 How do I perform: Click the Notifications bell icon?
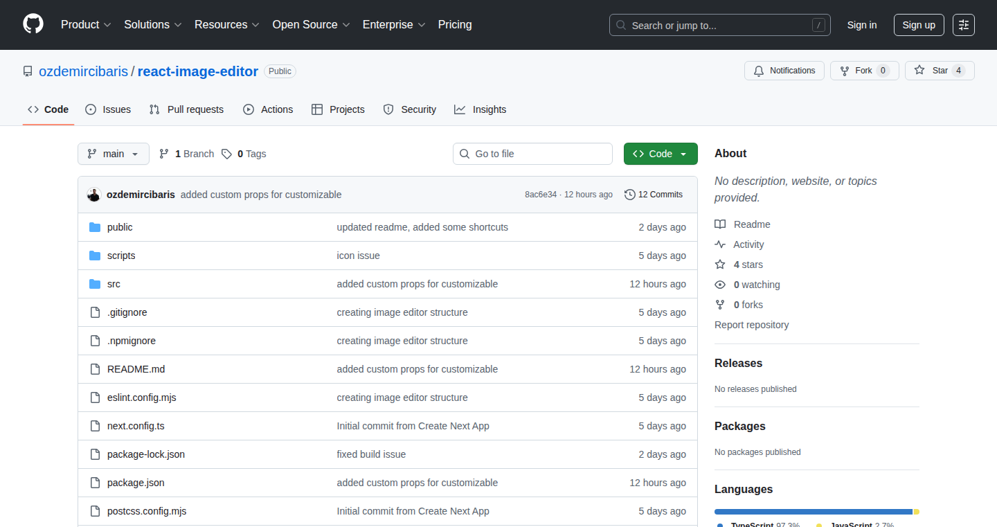tap(759, 71)
